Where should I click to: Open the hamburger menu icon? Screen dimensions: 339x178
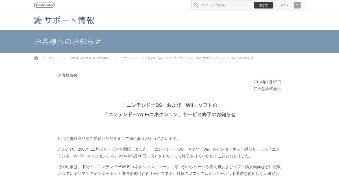point(297,5)
